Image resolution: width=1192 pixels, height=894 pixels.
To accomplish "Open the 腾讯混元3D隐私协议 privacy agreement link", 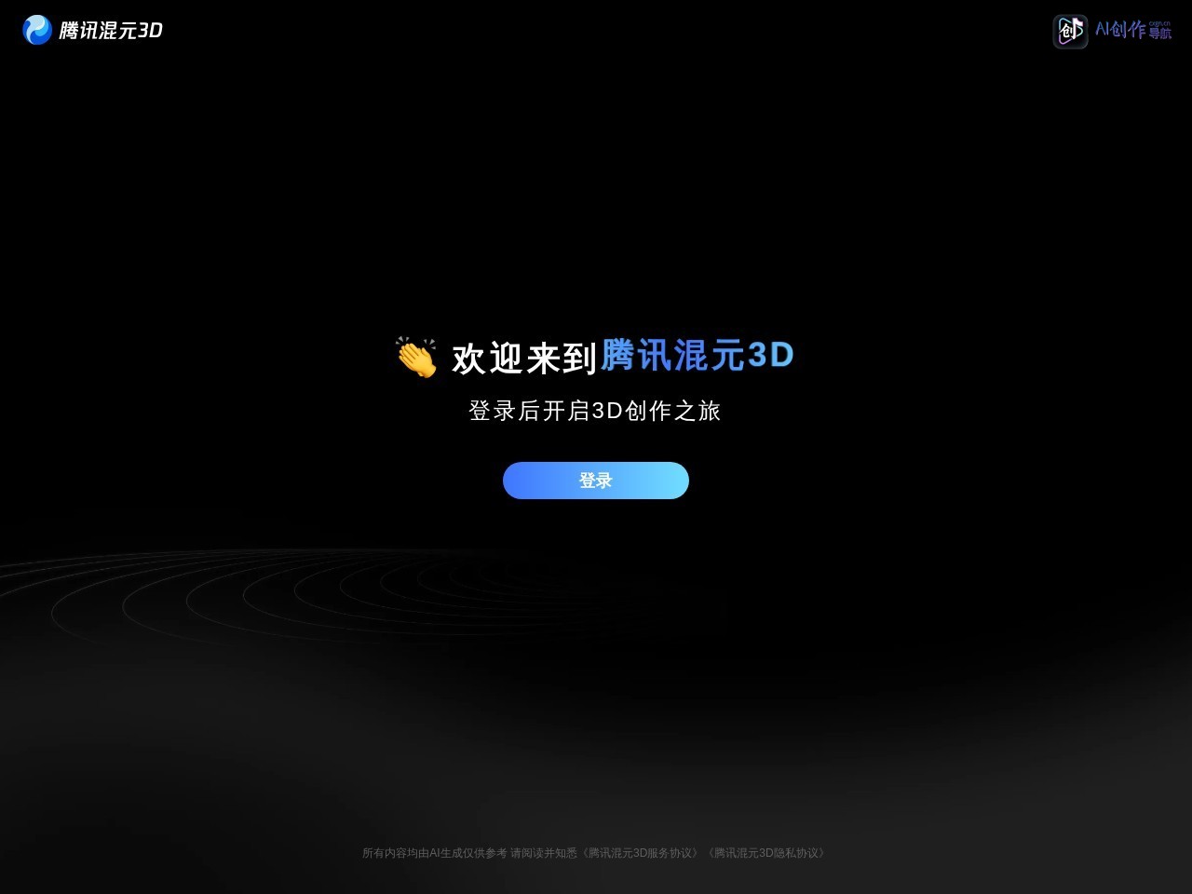I will tap(766, 853).
